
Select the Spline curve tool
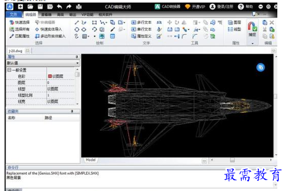tap(76, 36)
